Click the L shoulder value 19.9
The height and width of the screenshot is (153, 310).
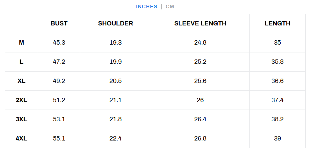(x=115, y=62)
